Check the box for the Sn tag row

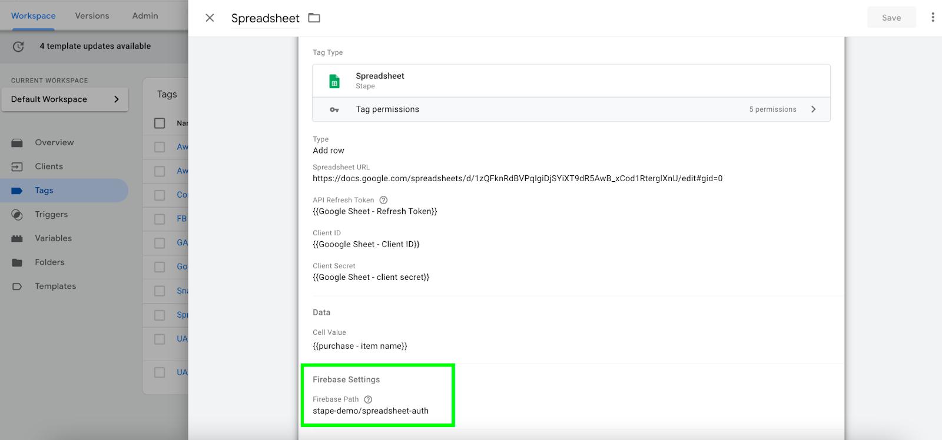[160, 291]
